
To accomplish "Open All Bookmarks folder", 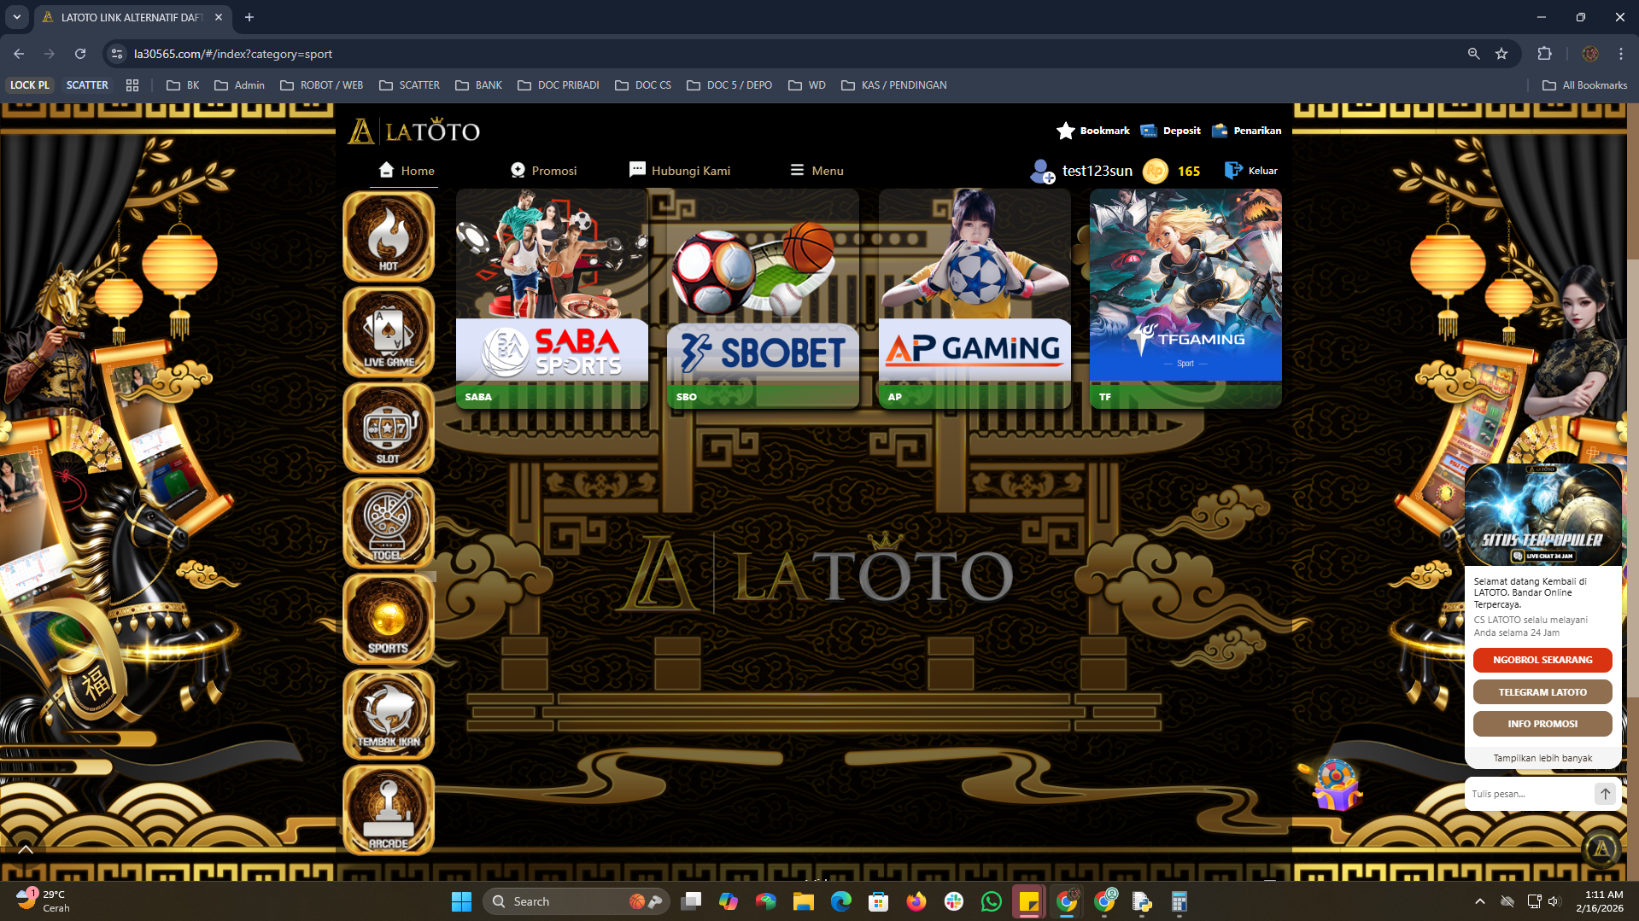I will [x=1585, y=85].
